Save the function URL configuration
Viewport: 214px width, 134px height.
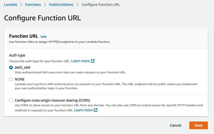[x=198, y=125]
